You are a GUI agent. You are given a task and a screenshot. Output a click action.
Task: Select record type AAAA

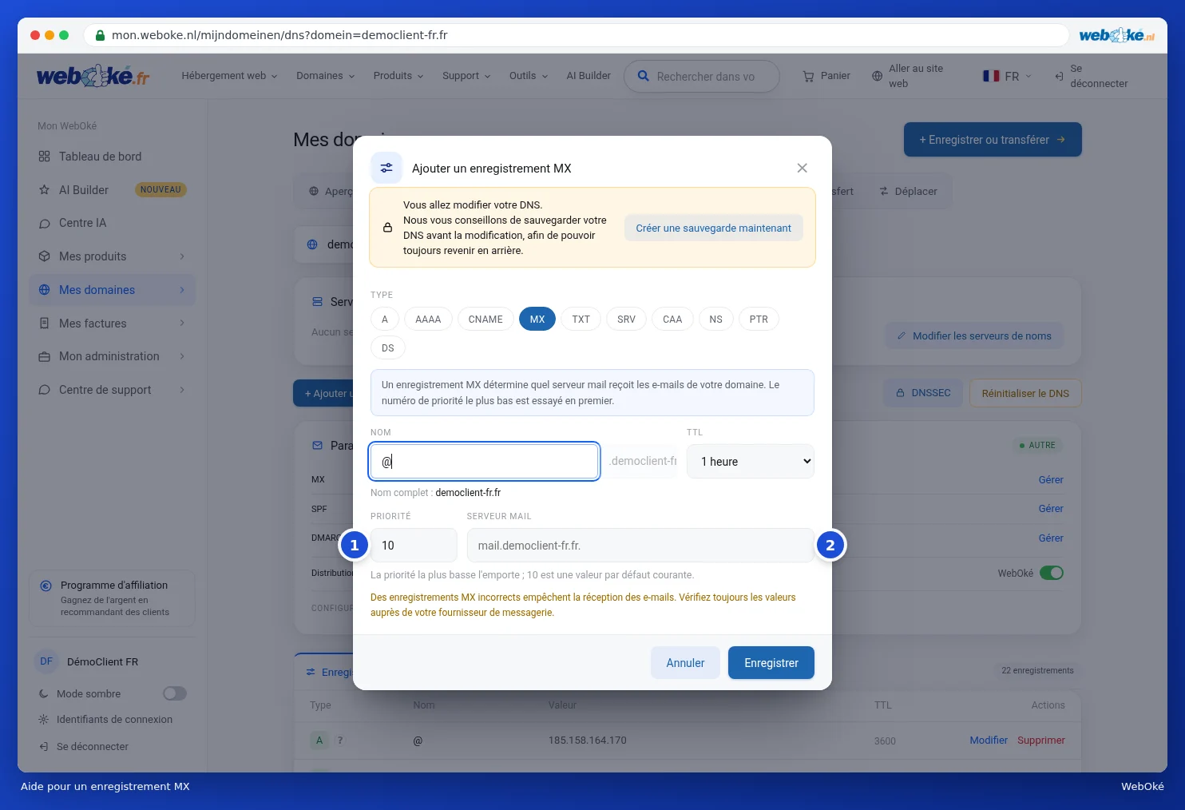click(x=428, y=320)
